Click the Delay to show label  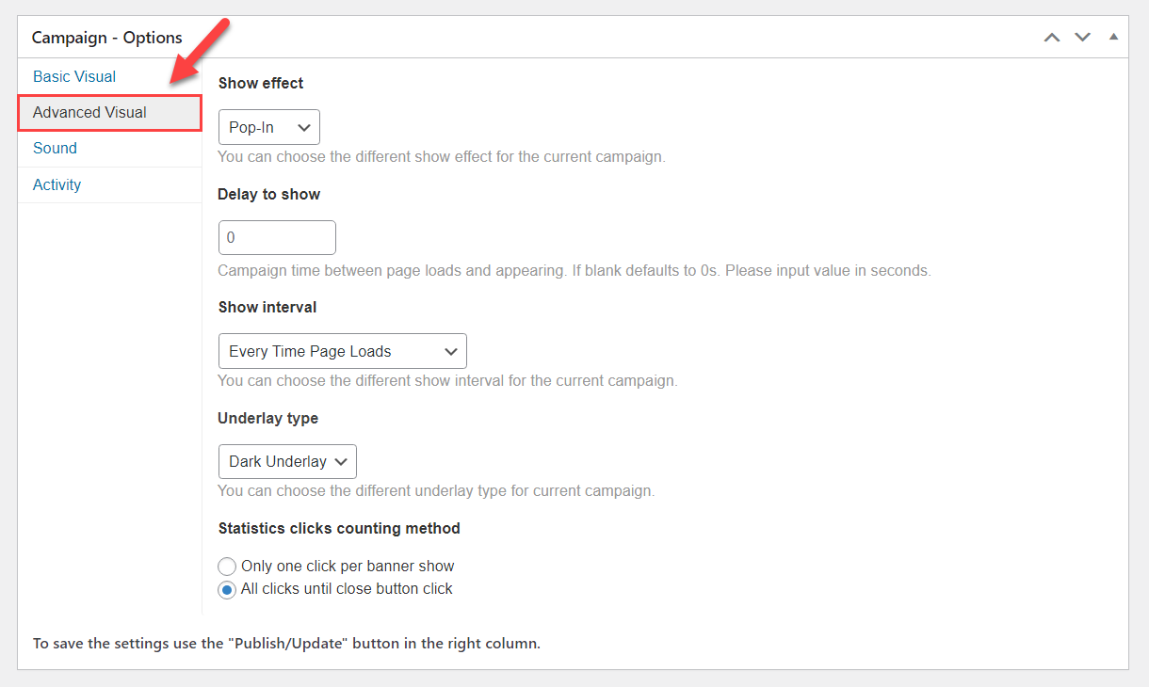point(269,194)
